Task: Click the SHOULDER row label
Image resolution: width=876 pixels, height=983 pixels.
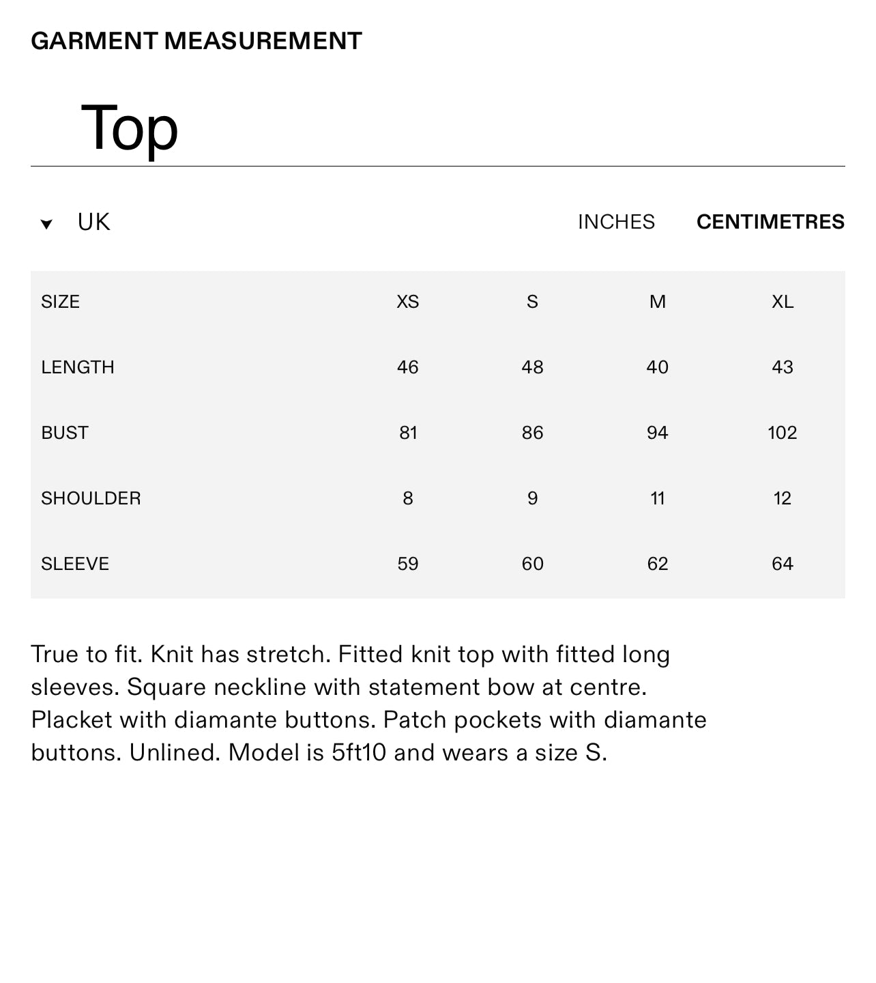Action: (91, 498)
